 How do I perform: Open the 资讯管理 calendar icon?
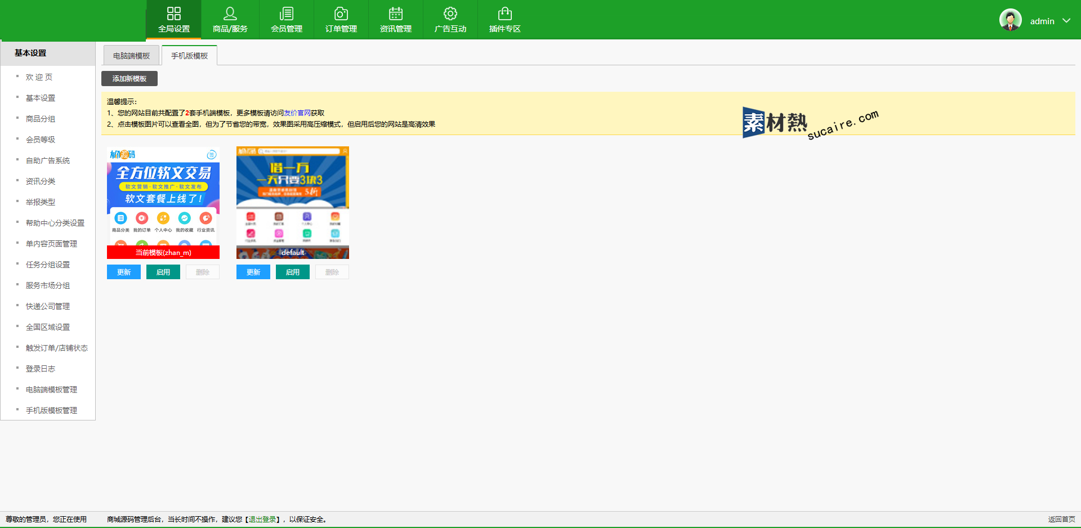pyautogui.click(x=396, y=14)
